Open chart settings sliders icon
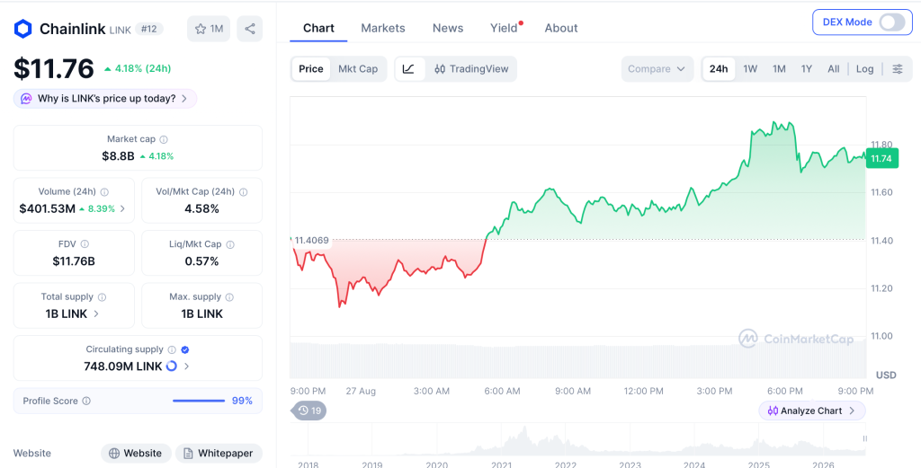The height and width of the screenshot is (468, 921). [898, 68]
